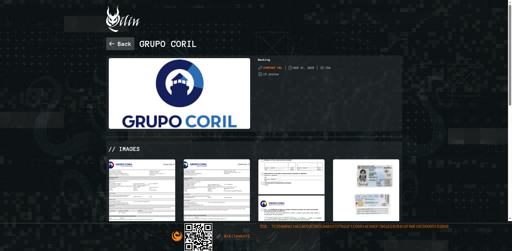Click the clock icon next to MAR 21, 2026
The height and width of the screenshot is (251, 512).
(x=290, y=68)
